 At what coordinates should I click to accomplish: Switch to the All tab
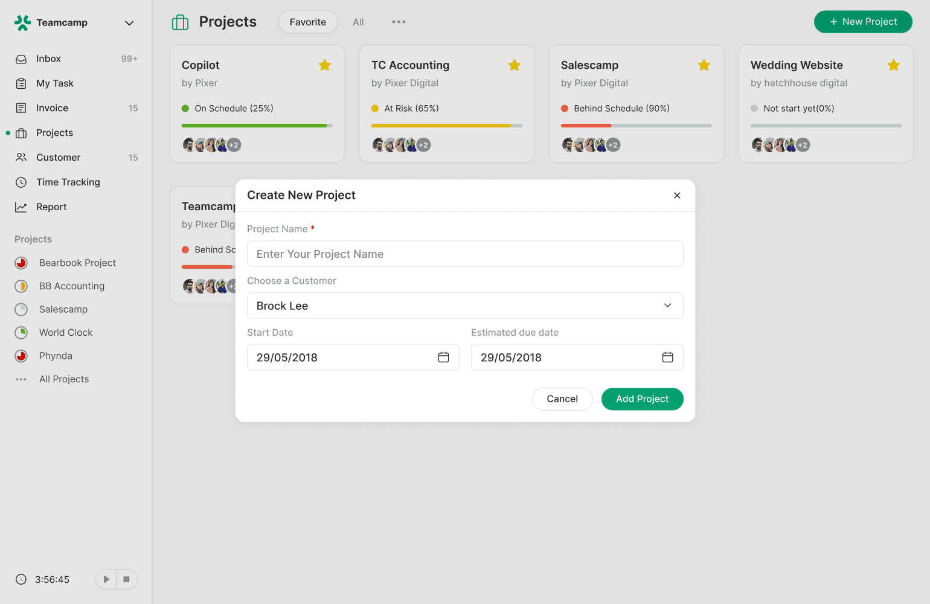(358, 22)
